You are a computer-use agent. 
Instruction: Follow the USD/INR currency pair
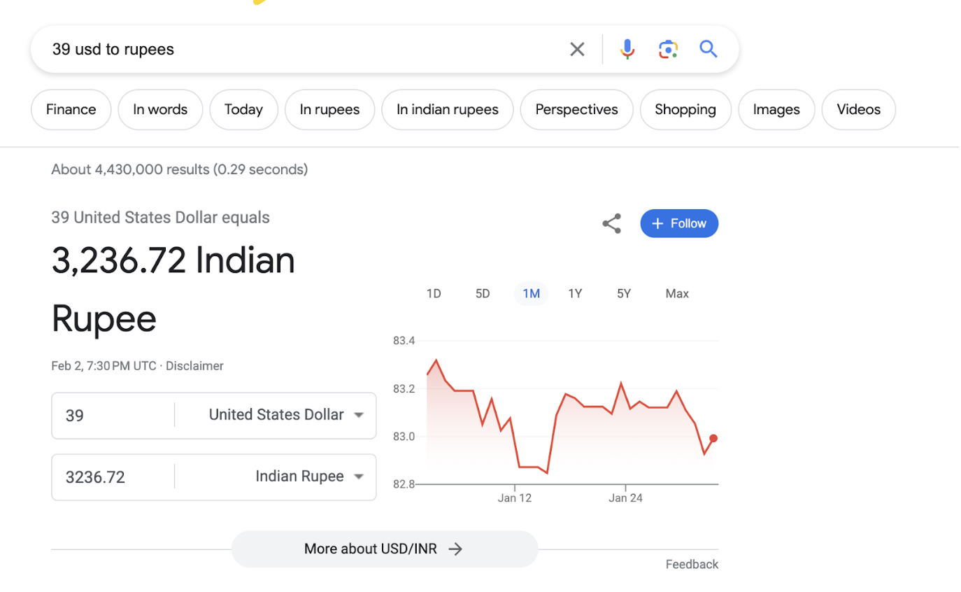(679, 224)
